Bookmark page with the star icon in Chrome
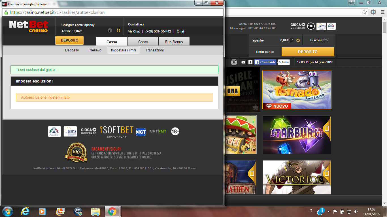This screenshot has height=217, width=387. 364,12
